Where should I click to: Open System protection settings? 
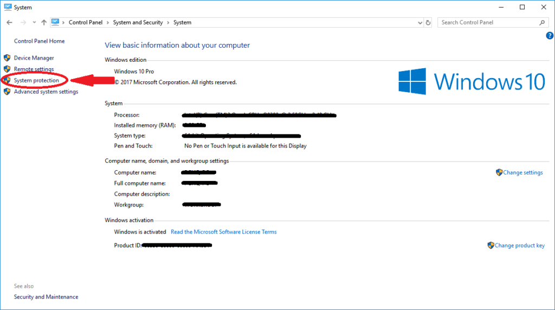click(x=36, y=81)
